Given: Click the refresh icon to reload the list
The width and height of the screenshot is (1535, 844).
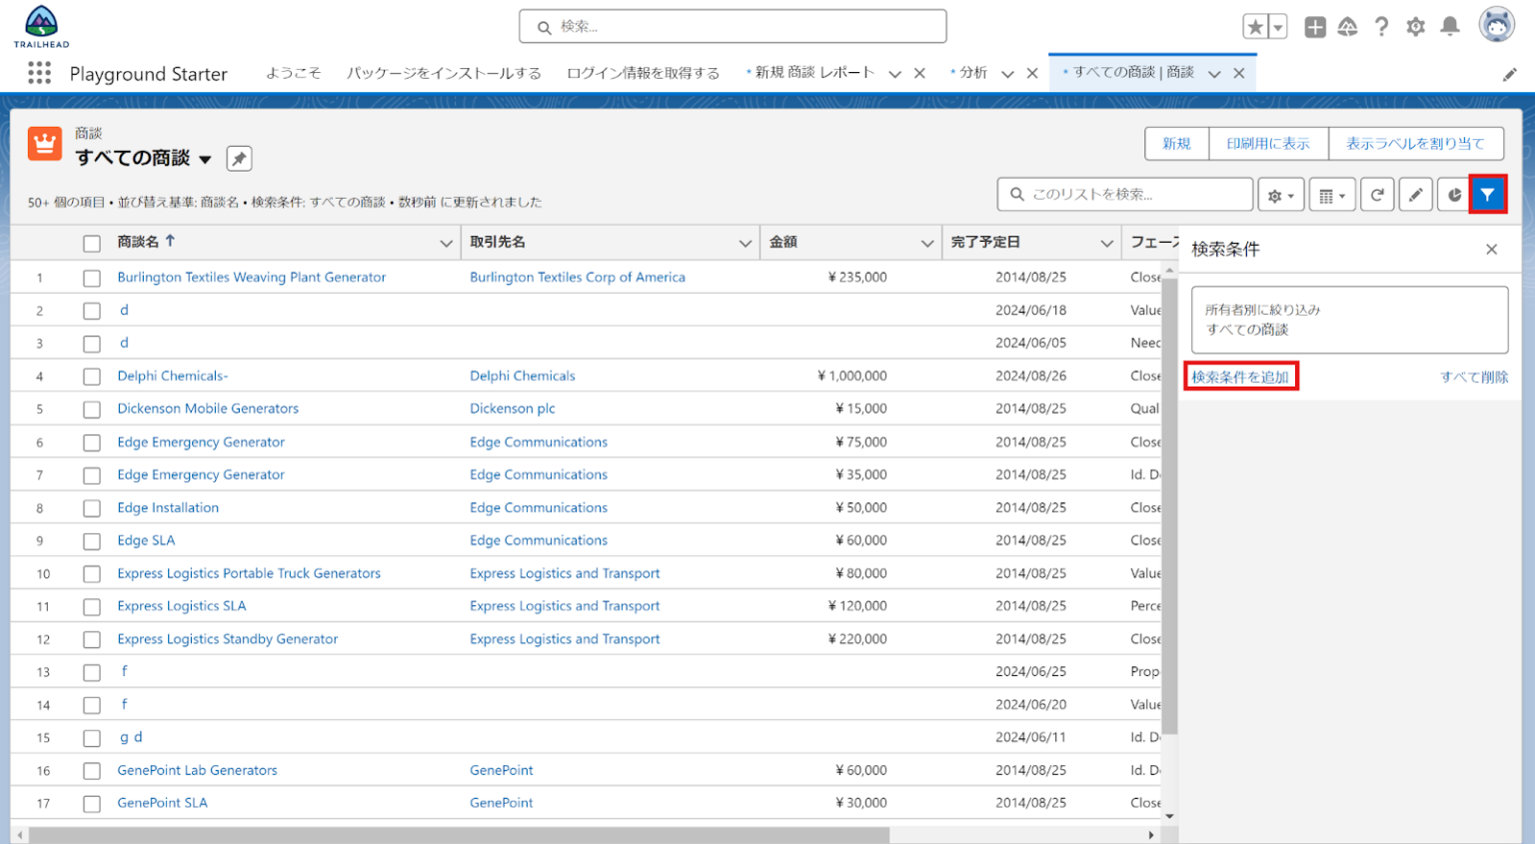Looking at the screenshot, I should [1377, 194].
